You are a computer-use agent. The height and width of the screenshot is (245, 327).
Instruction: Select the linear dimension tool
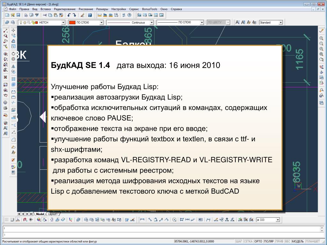[x=142, y=219]
